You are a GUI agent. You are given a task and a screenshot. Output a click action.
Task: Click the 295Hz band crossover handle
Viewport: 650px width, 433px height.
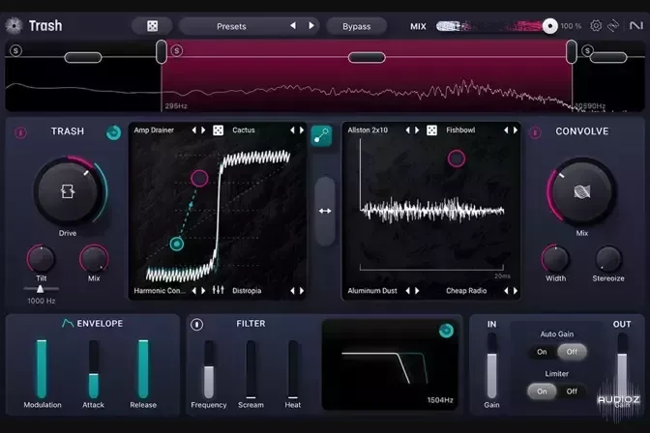click(162, 52)
